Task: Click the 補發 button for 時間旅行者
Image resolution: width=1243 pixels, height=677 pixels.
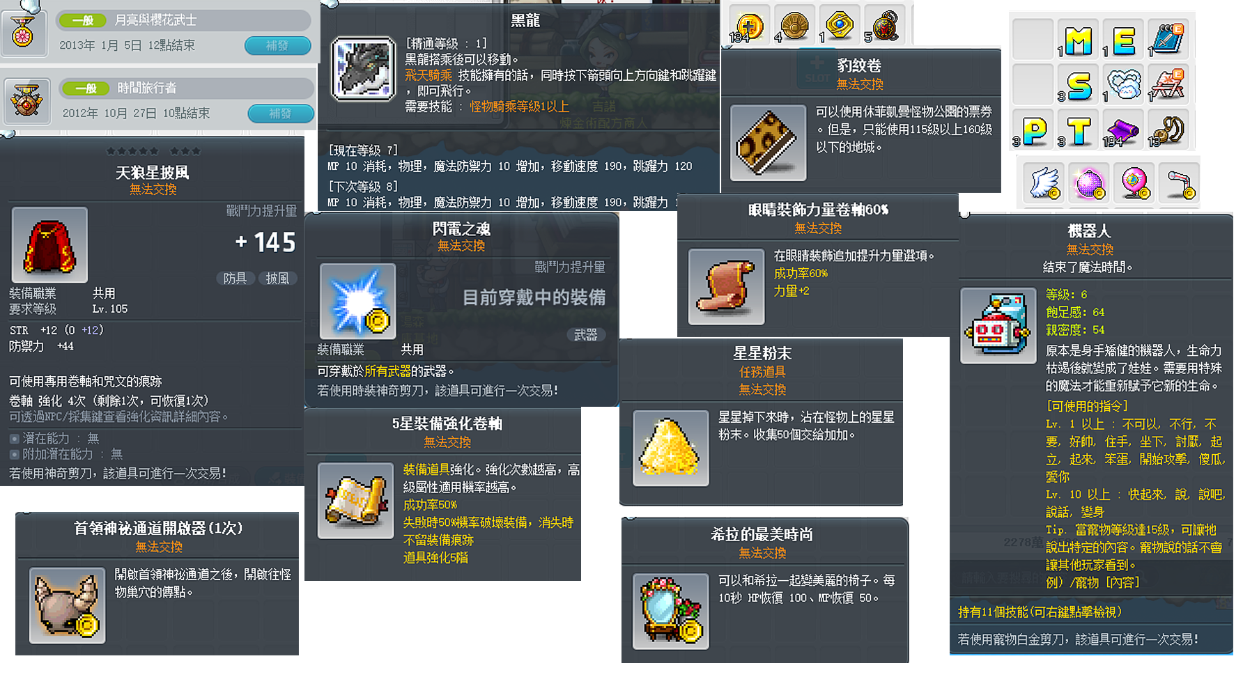Action: [280, 113]
